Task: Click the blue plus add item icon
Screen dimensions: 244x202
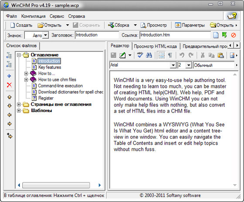Action: [9, 76]
